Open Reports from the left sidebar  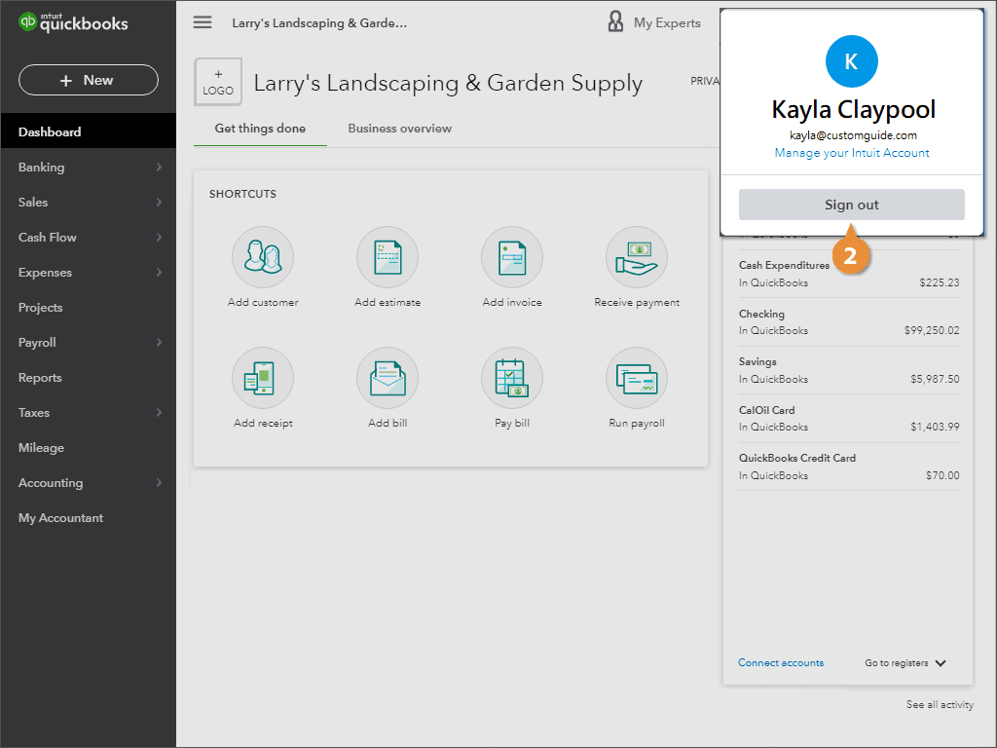40,378
